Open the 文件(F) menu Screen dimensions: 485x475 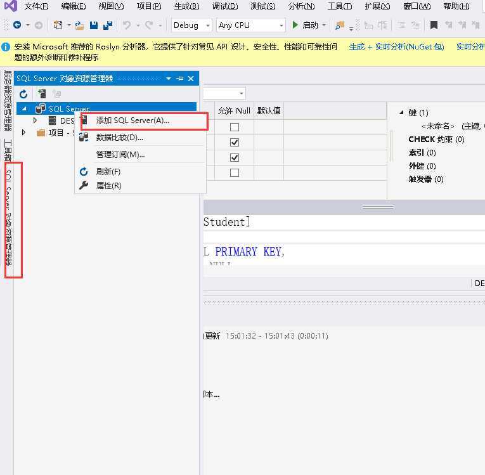coord(36,6)
